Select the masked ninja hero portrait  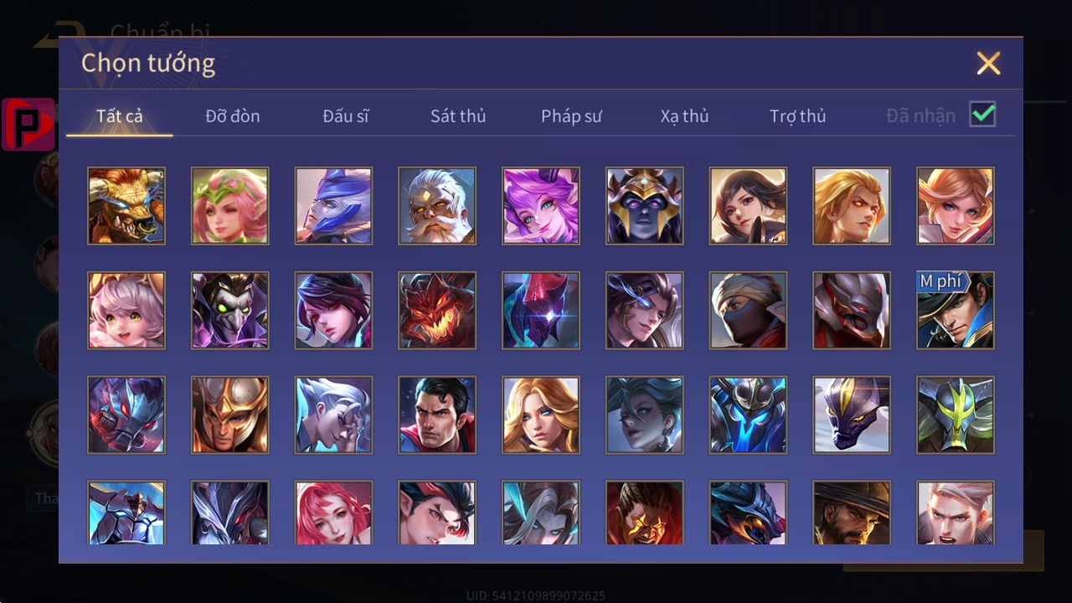(748, 311)
